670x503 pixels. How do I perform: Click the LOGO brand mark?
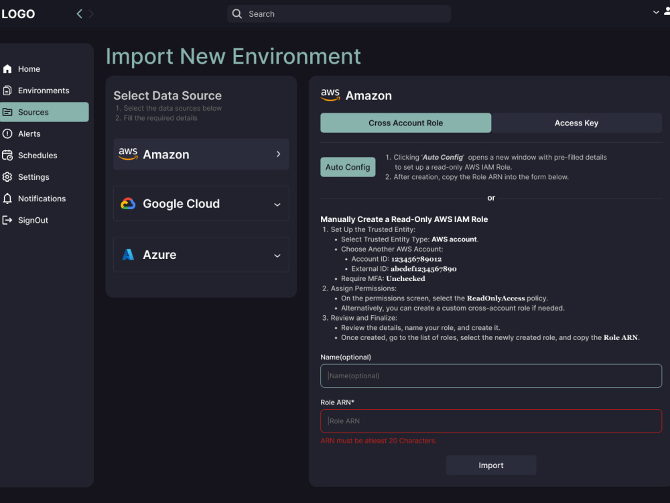point(18,14)
